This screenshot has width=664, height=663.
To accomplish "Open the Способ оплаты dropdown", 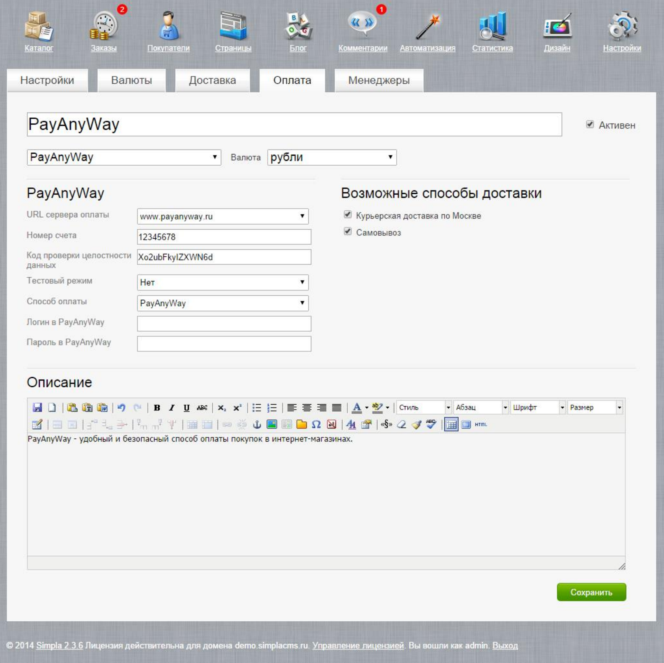I will [x=223, y=303].
